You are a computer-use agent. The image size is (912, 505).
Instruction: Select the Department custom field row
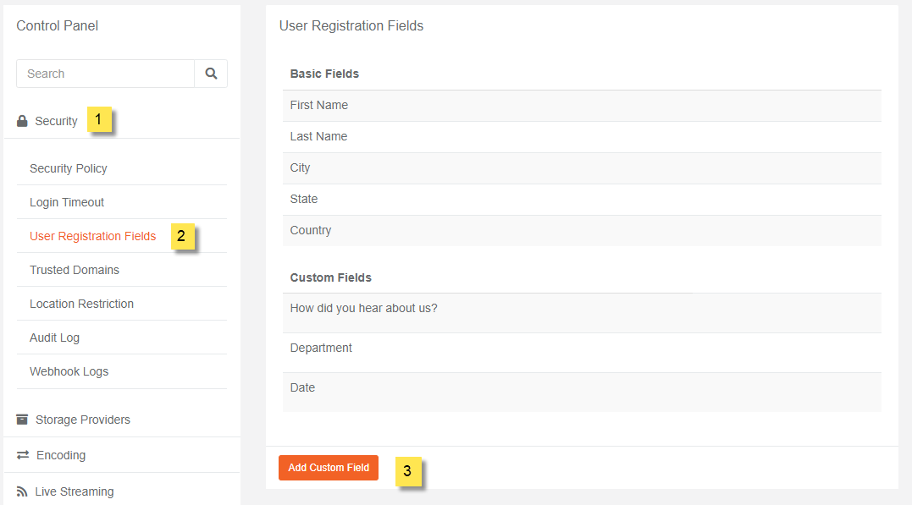coord(583,353)
